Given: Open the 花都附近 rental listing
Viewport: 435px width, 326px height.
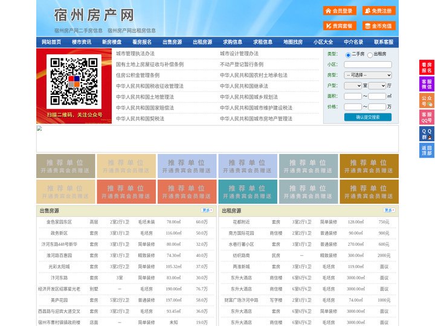Looking at the screenshot, I should (x=241, y=222).
